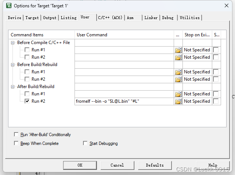Select Before Compile C/C++ File tree label
The image size is (235, 175).
[43, 43]
